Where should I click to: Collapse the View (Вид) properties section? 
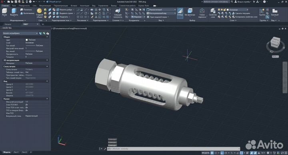click(47, 81)
